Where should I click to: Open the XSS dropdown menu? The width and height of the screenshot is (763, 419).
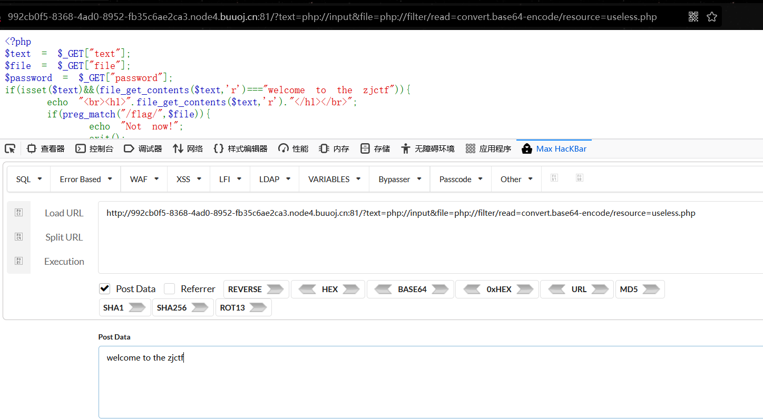[189, 179]
